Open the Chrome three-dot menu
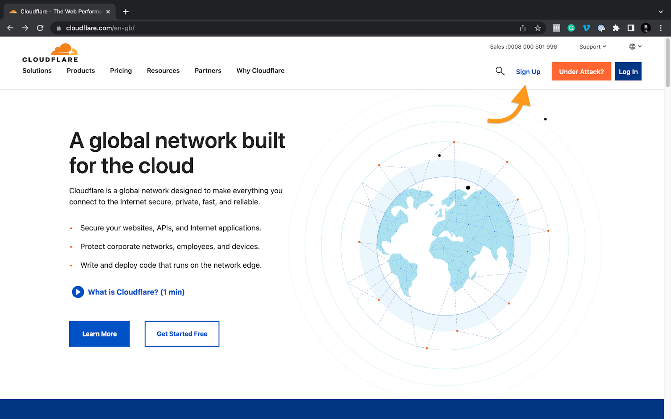The height and width of the screenshot is (419, 671). coord(661,28)
